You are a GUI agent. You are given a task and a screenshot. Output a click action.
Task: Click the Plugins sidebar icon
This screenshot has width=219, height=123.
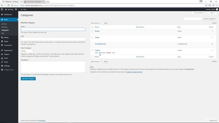2,54
